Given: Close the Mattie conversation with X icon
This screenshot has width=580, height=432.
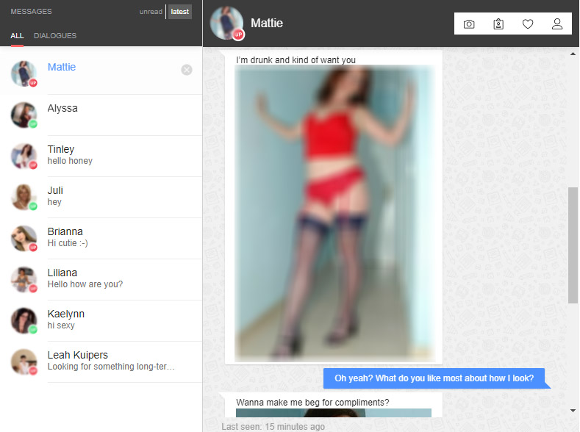Looking at the screenshot, I should [x=187, y=70].
